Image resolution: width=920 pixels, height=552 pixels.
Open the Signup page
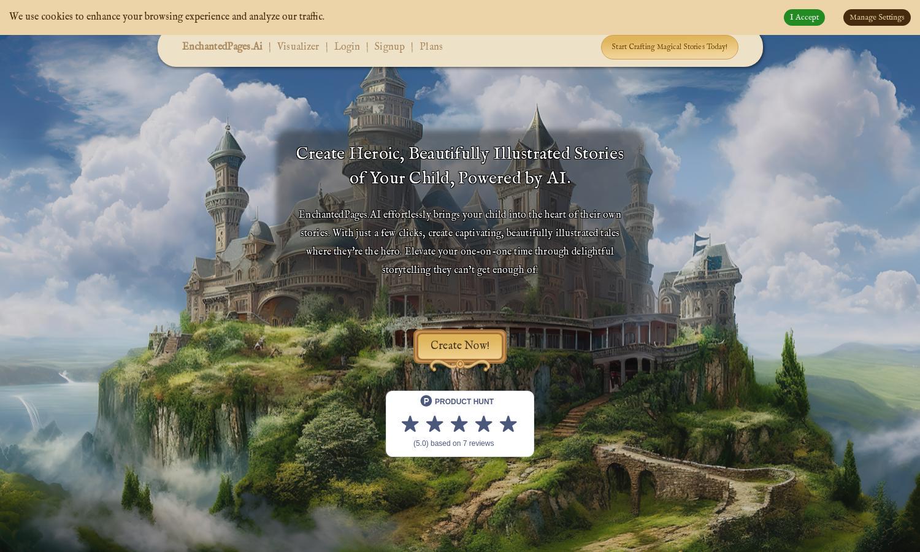[x=389, y=47]
